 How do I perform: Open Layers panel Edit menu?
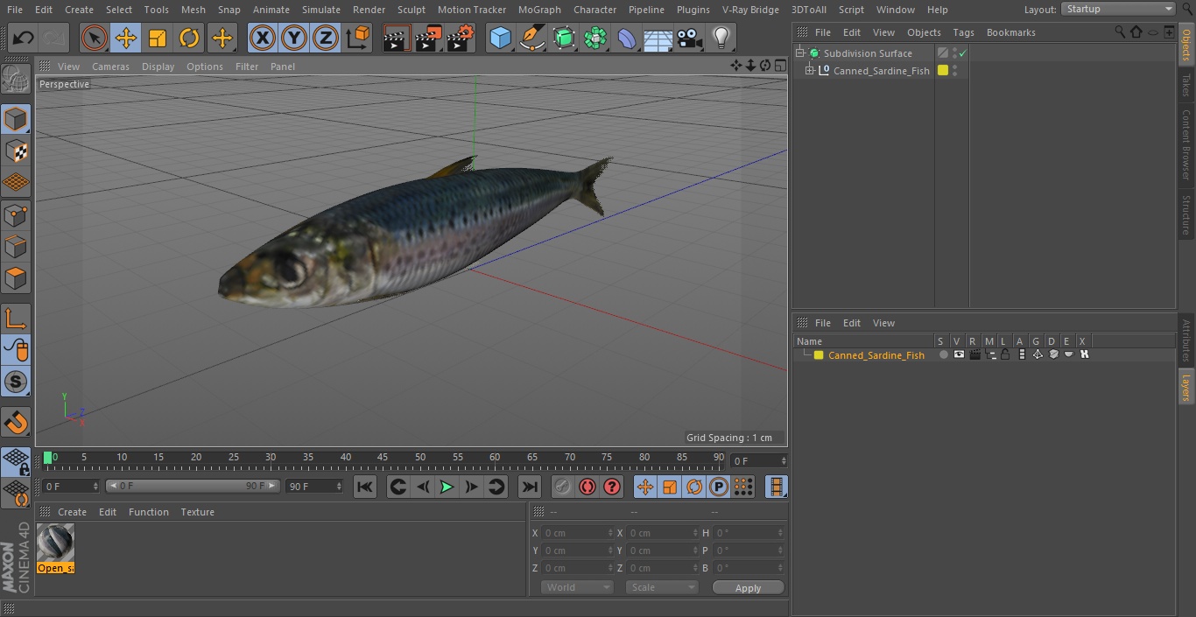[852, 323]
